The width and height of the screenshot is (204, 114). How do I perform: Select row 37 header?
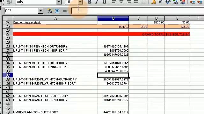8,75
